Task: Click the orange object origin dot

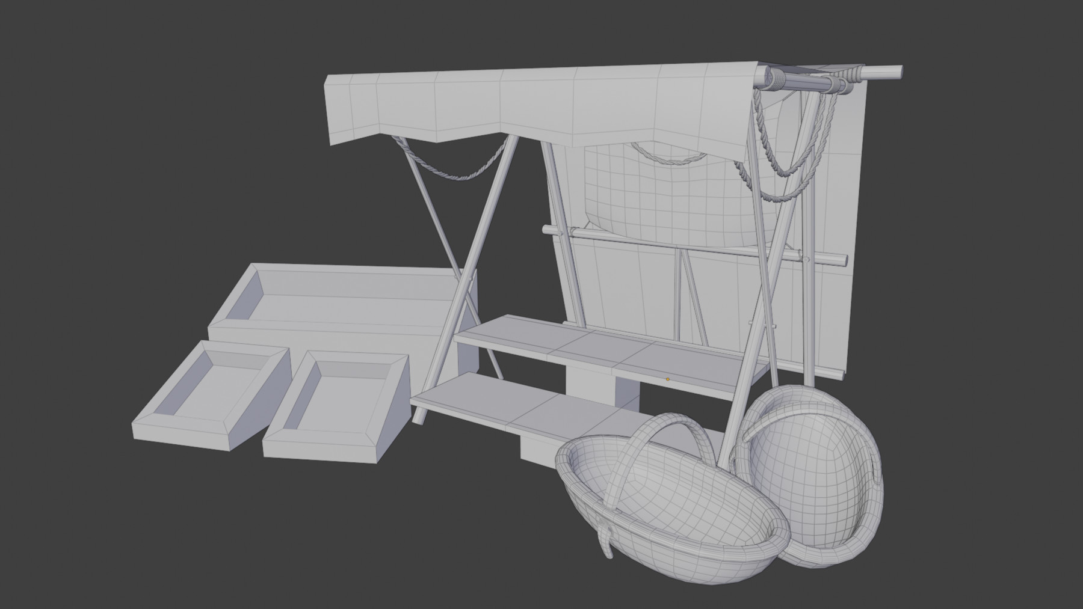Action: pyautogui.click(x=667, y=378)
